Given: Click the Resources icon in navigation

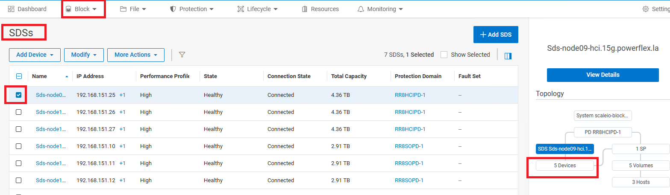Looking at the screenshot, I should click(305, 9).
